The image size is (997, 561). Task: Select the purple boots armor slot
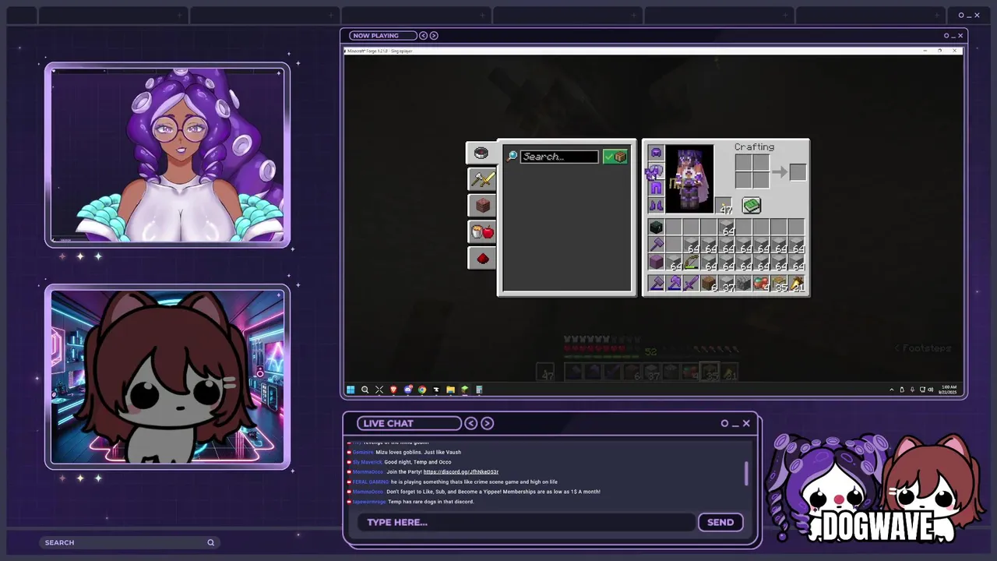(656, 205)
